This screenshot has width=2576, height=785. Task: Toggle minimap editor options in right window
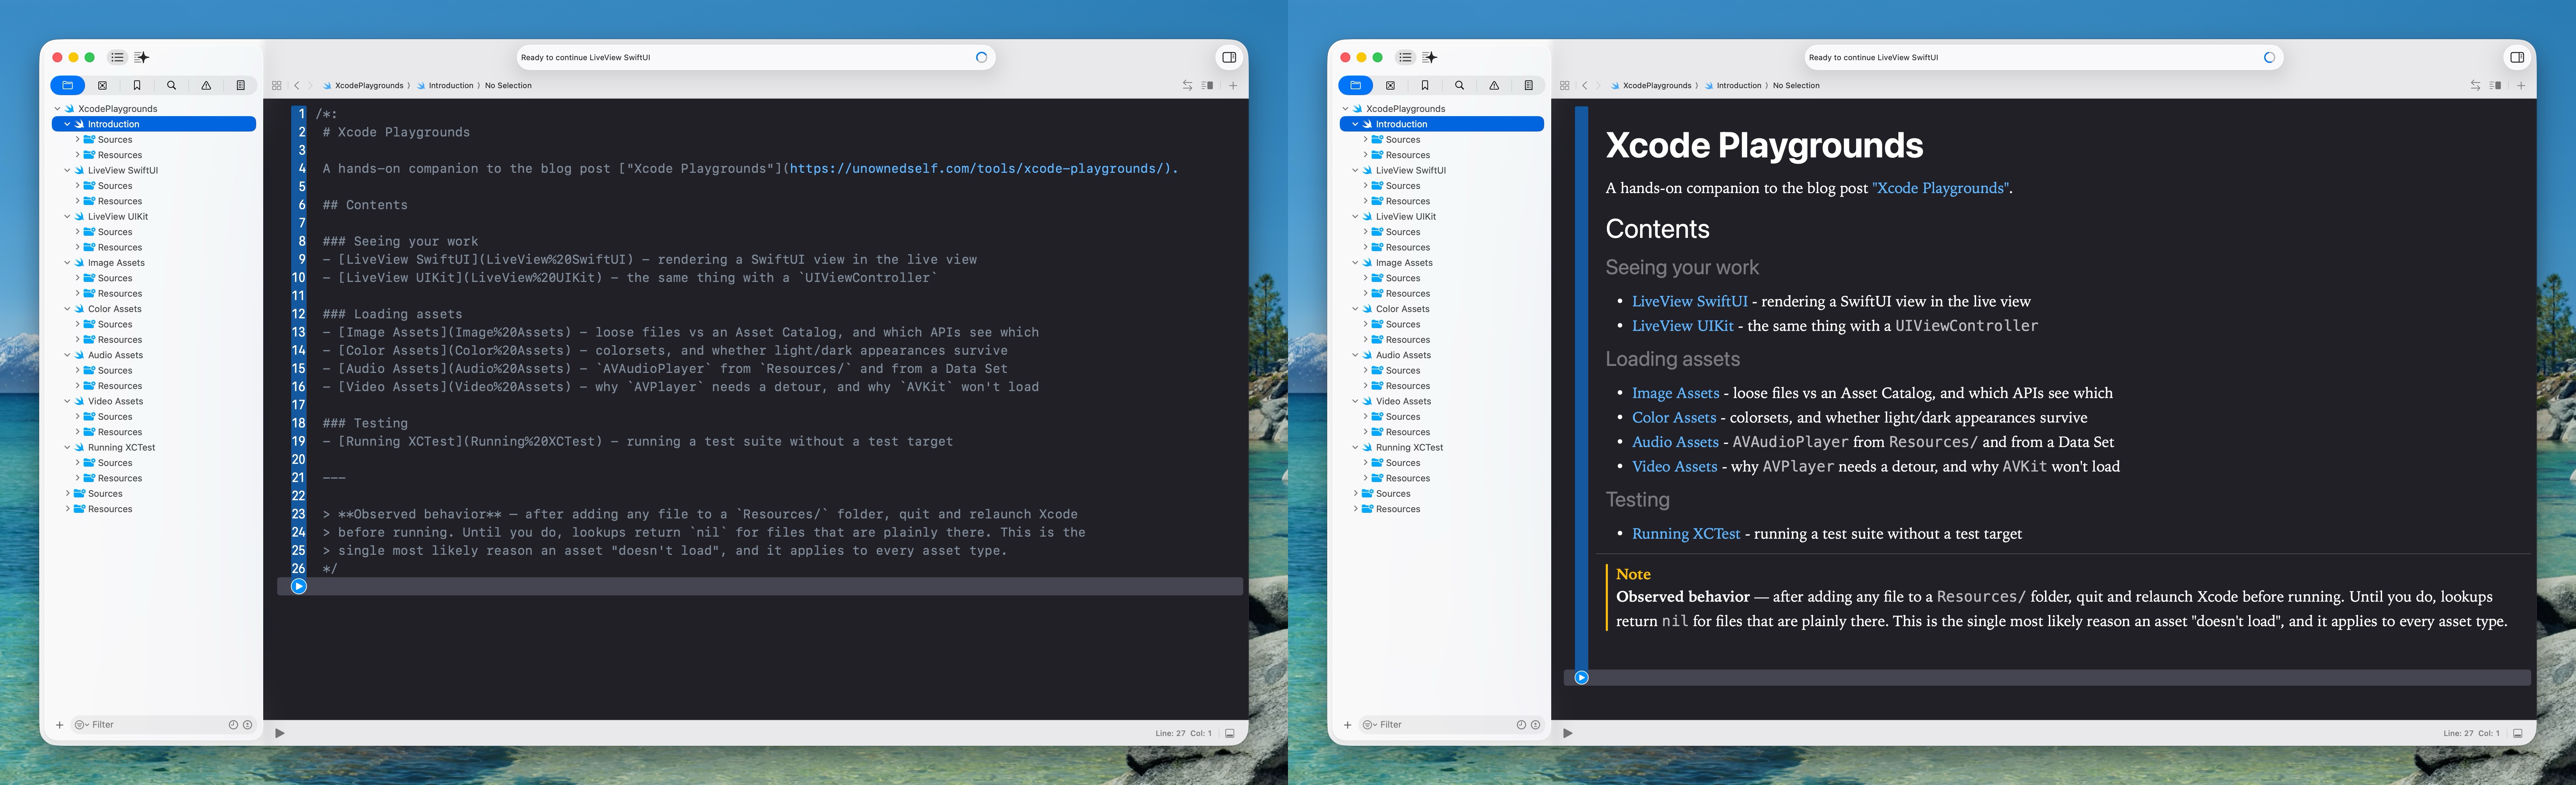pyautogui.click(x=2496, y=85)
